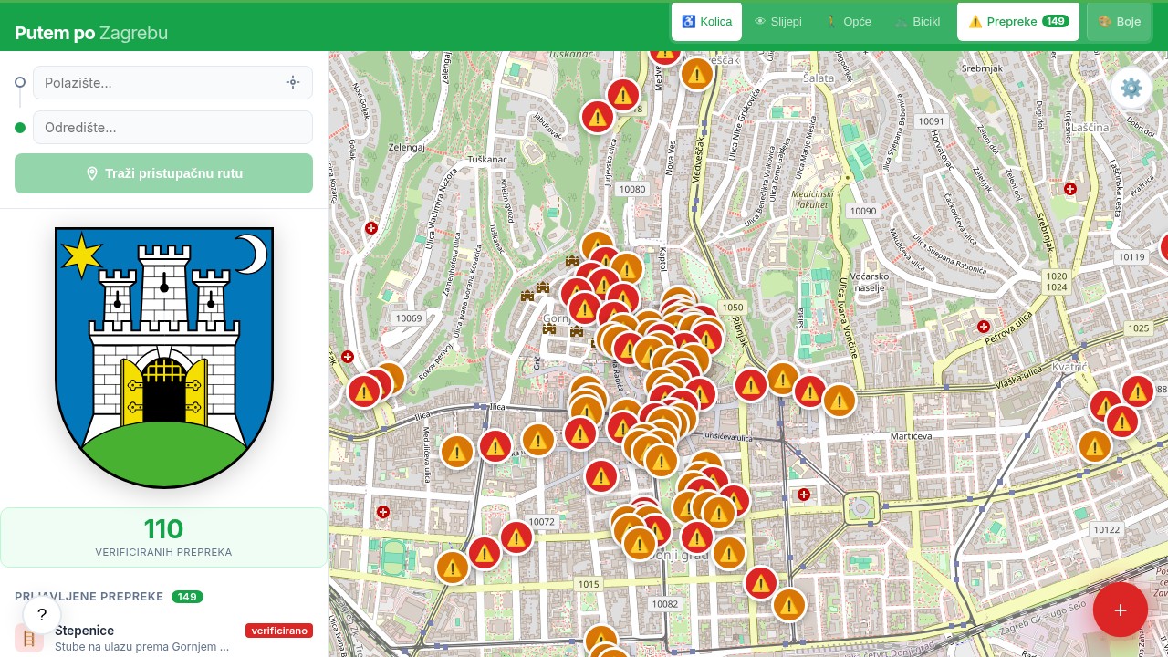Click the red plus add-obstacle button
1168x657 pixels.
coord(1120,610)
